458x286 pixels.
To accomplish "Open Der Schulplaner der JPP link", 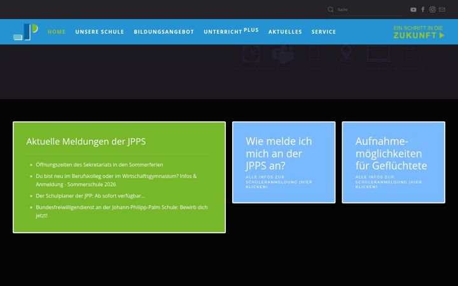I will pyautogui.click(x=90, y=196).
